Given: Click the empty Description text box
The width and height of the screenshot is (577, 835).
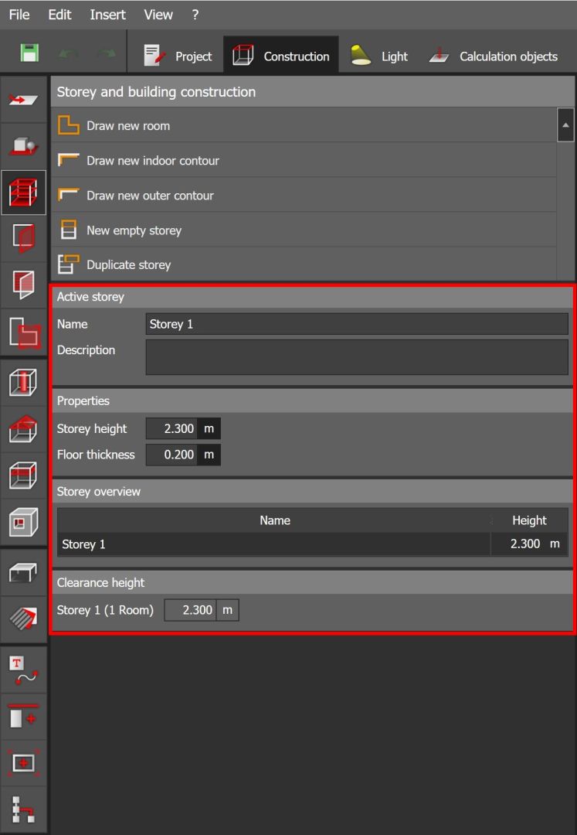Looking at the screenshot, I should [357, 357].
